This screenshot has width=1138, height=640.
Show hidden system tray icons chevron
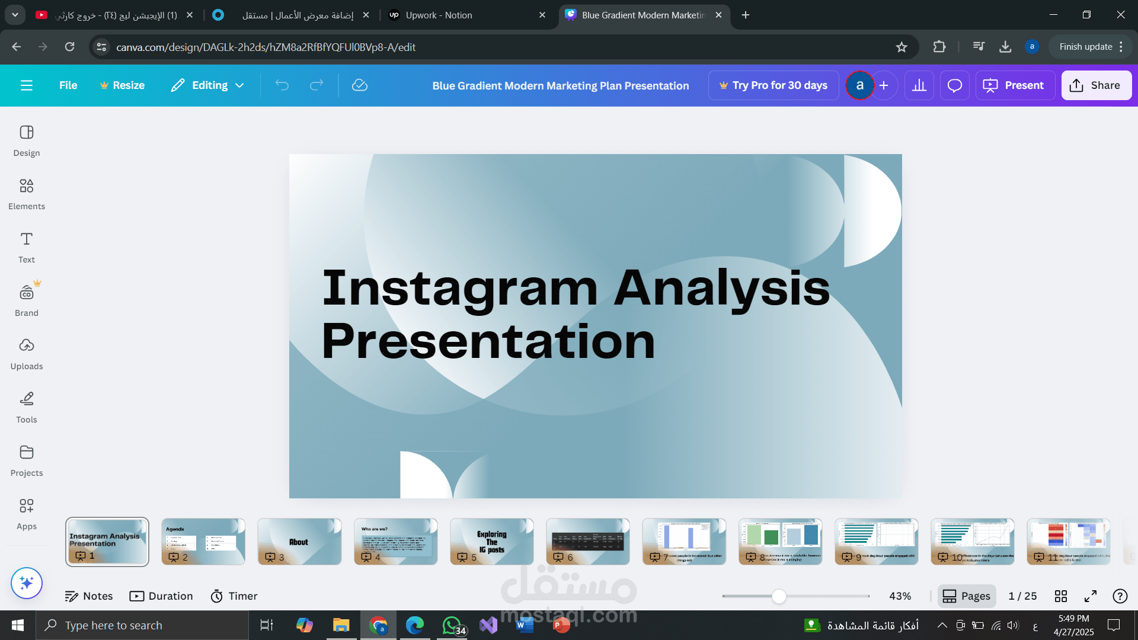(942, 625)
